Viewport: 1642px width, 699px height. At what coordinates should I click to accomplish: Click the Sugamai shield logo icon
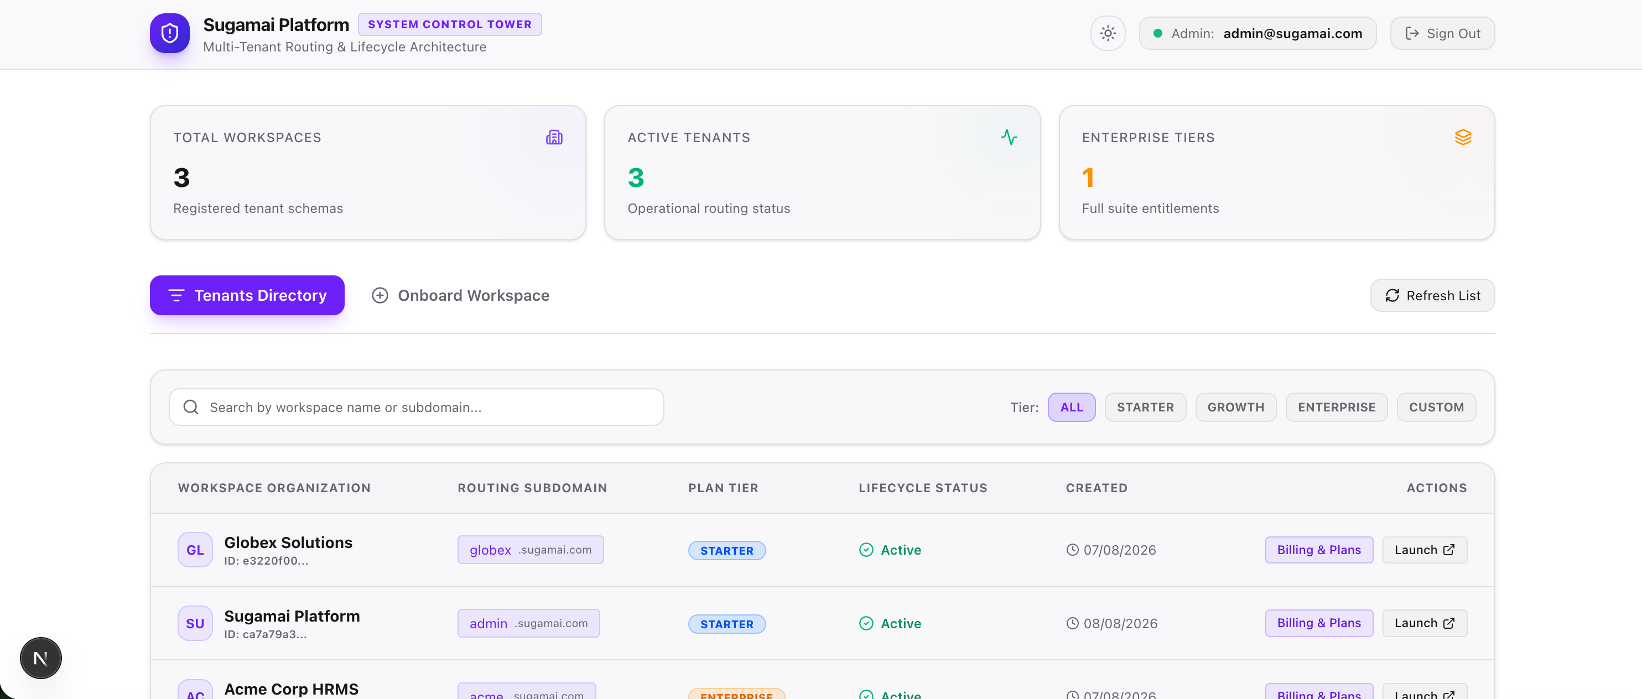pos(169,33)
